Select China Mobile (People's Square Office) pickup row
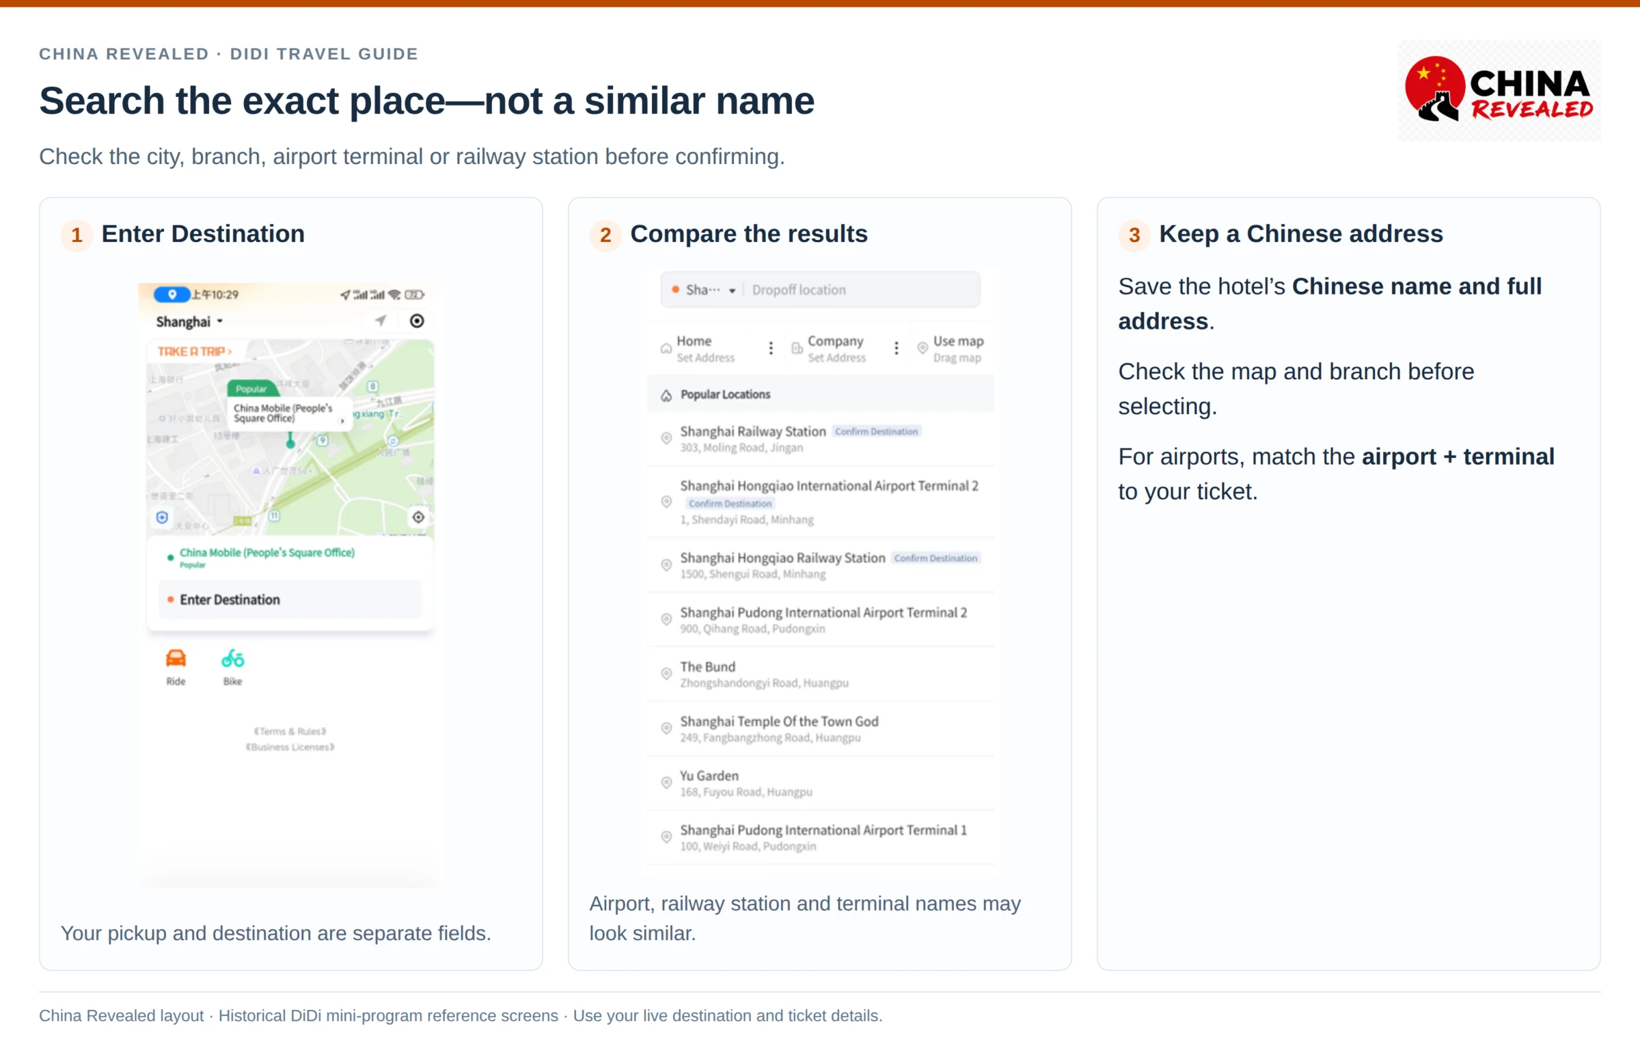The width and height of the screenshot is (1640, 1055). pos(290,557)
